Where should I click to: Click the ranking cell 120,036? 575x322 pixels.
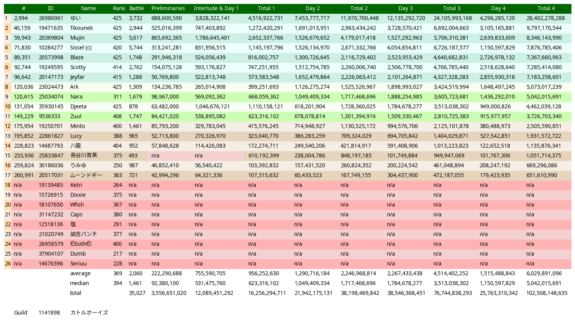24,87
